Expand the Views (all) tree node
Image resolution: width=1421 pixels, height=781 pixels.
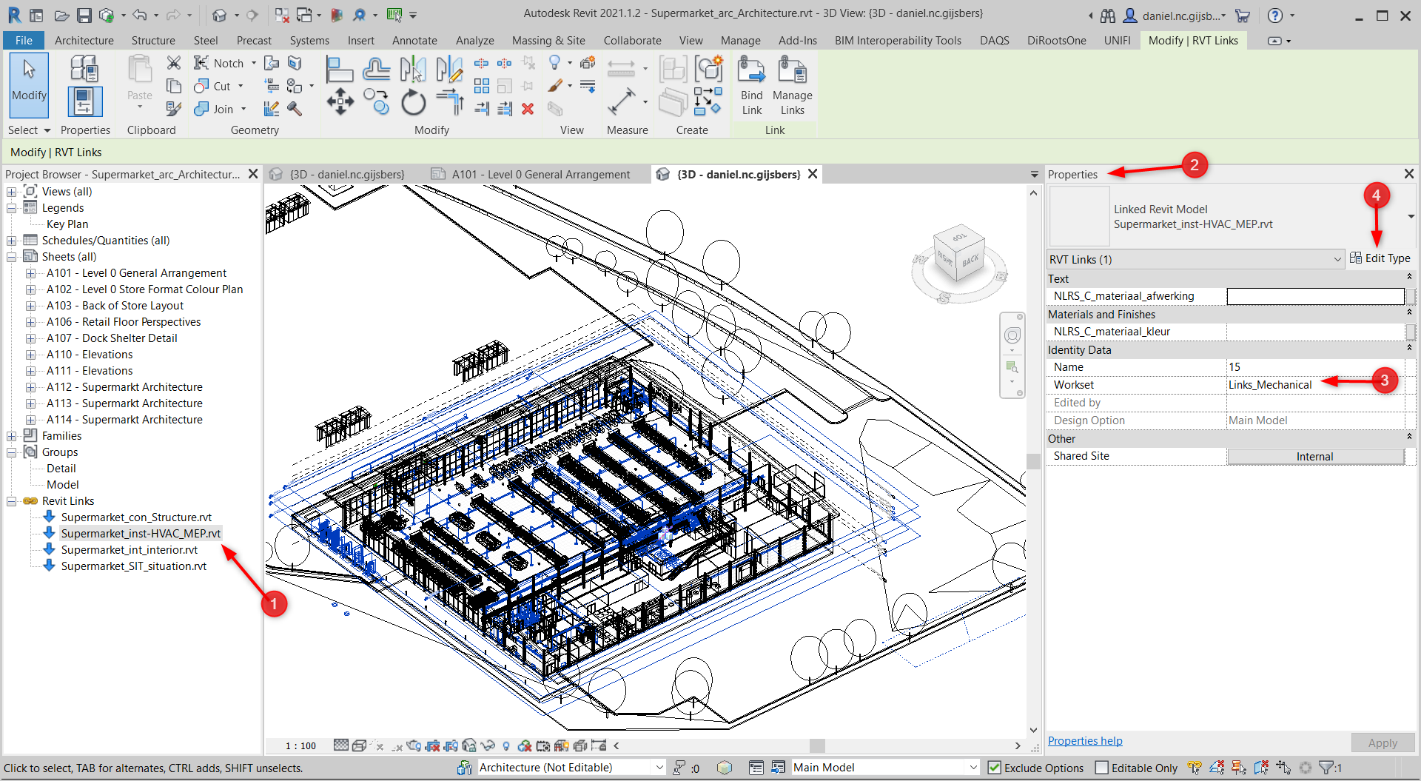[12, 192]
